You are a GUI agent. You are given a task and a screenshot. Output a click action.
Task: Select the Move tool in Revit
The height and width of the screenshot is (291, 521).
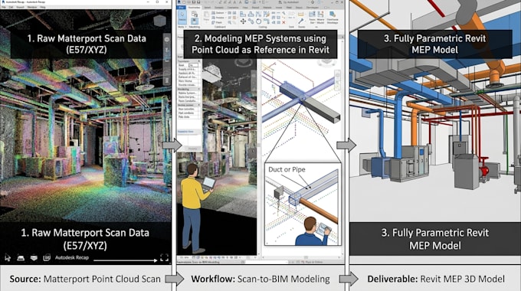click(x=243, y=21)
